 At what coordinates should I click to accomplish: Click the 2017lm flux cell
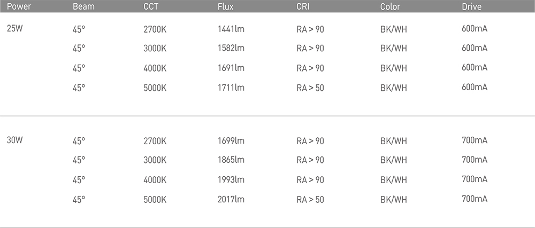(231, 199)
